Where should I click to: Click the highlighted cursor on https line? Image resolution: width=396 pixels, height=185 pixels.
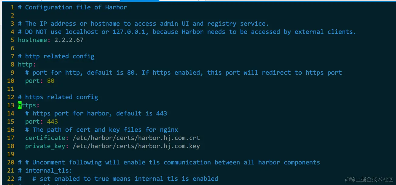[20, 105]
